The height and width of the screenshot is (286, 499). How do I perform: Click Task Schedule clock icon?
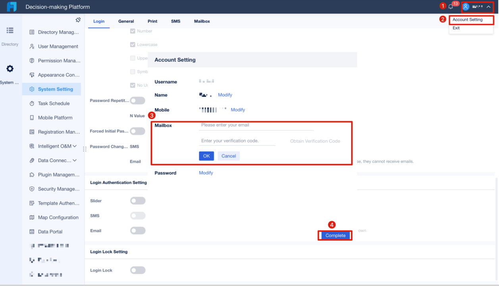click(32, 104)
